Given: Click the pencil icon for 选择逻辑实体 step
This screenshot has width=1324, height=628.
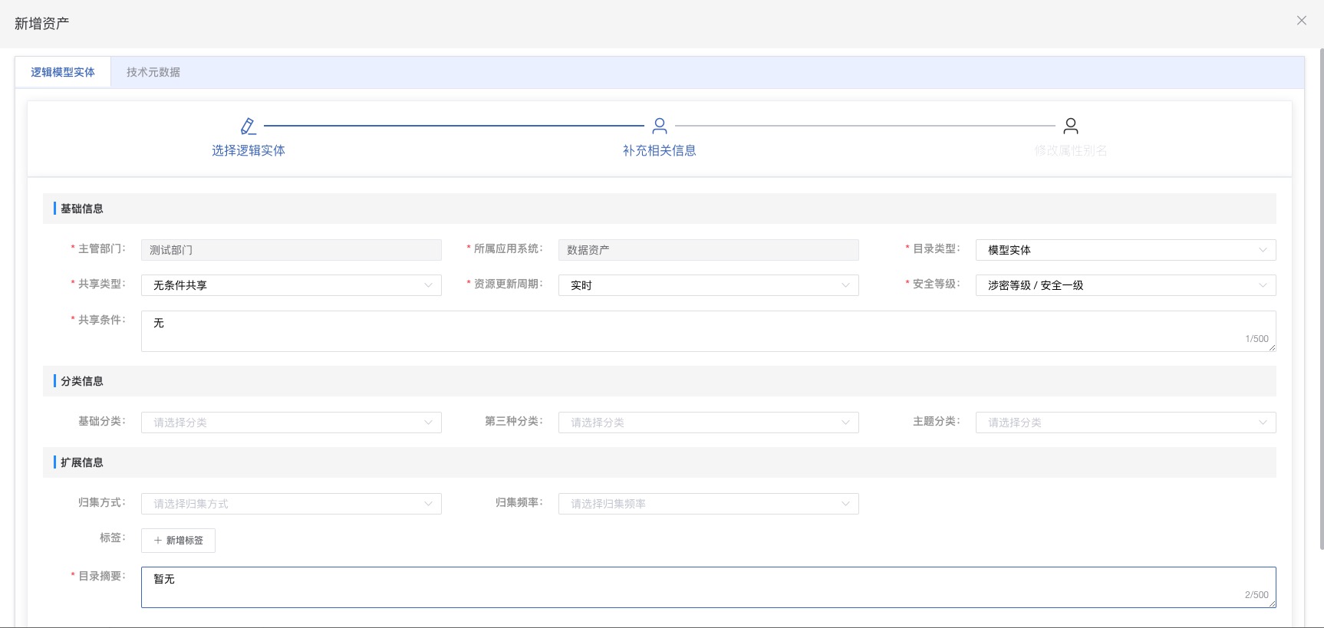Looking at the screenshot, I should point(248,126).
